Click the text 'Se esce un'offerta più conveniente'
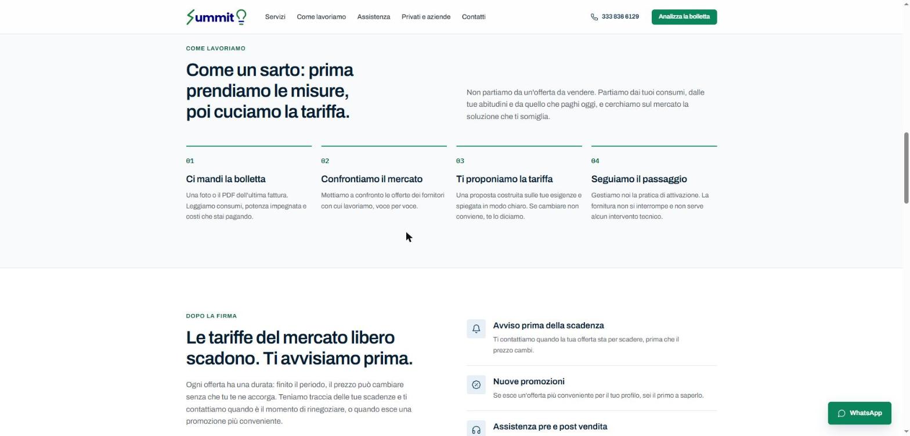Image resolution: width=910 pixels, height=436 pixels. point(598,395)
